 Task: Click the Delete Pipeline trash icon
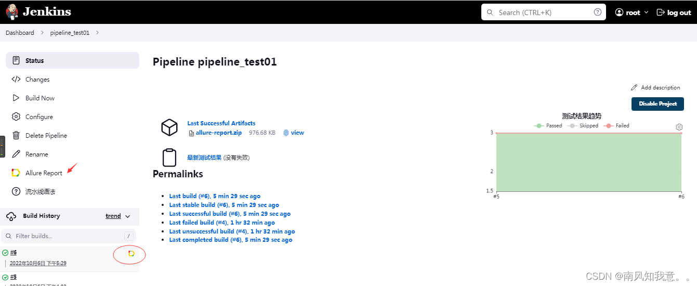(x=16, y=135)
